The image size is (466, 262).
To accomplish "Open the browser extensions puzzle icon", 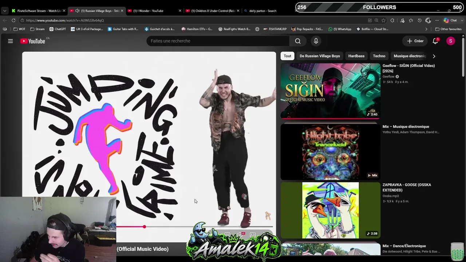I will [392, 20].
